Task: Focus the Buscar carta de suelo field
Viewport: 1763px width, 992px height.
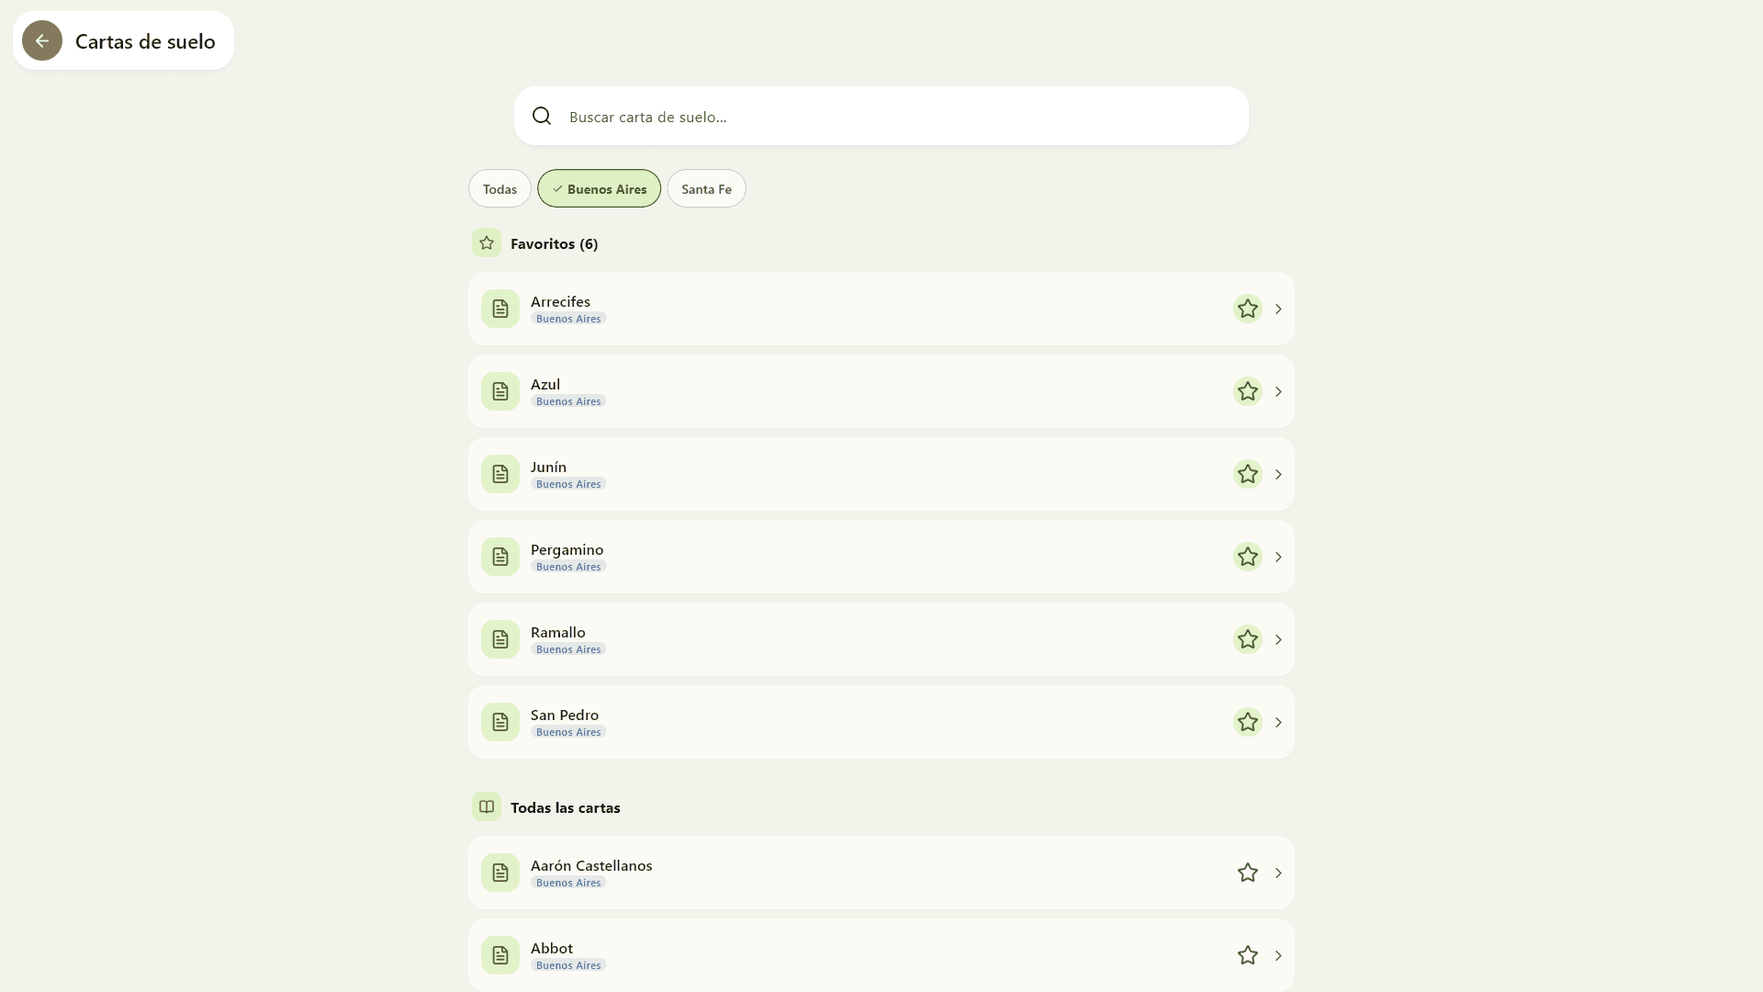Action: point(881,116)
